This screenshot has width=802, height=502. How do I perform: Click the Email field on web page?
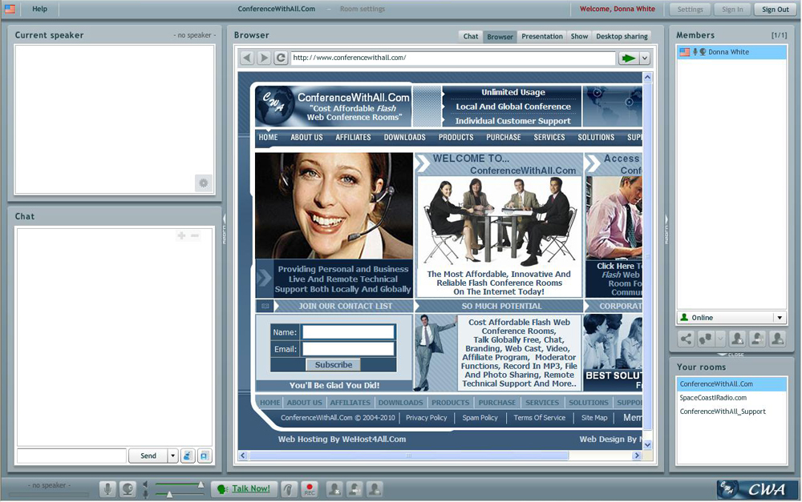coord(348,349)
